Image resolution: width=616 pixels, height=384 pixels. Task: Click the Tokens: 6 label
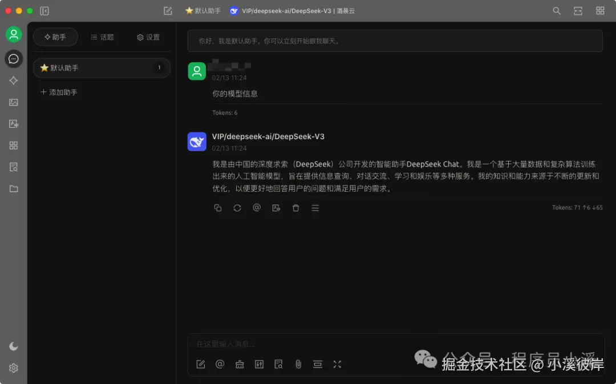[225, 113]
